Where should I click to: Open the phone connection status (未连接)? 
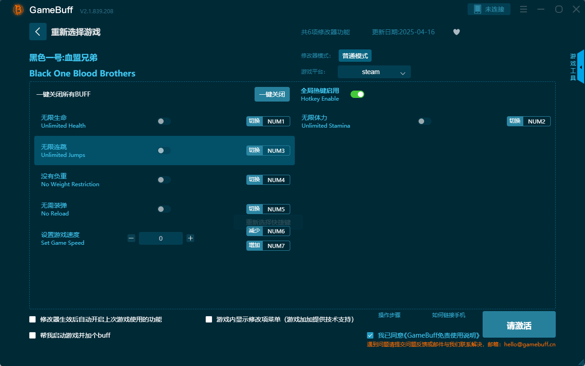coord(489,9)
